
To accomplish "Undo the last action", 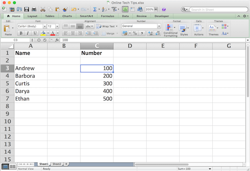I will pyautogui.click(x=74, y=9).
